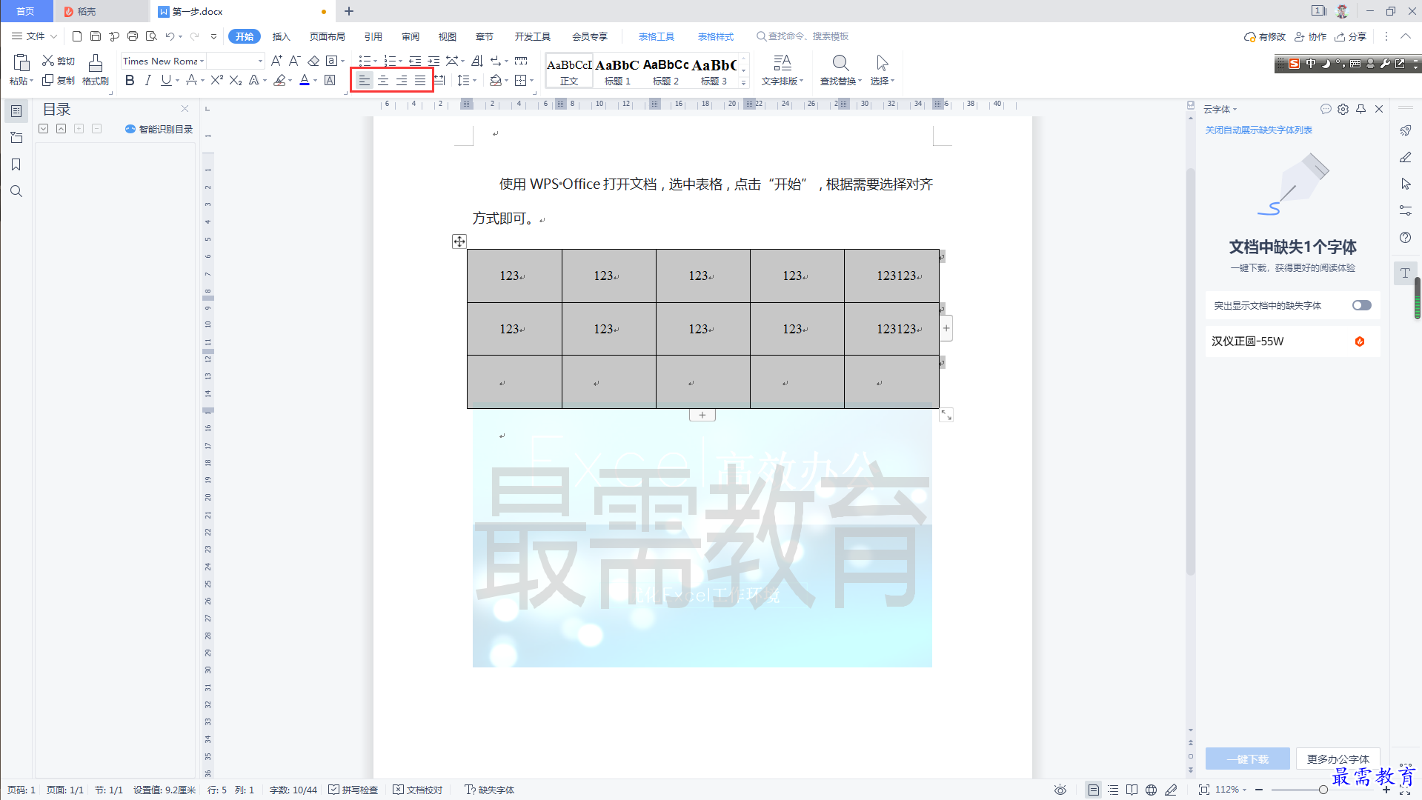The height and width of the screenshot is (800, 1422).
Task: Apply the 标题 1 heading style
Action: pyautogui.click(x=617, y=71)
